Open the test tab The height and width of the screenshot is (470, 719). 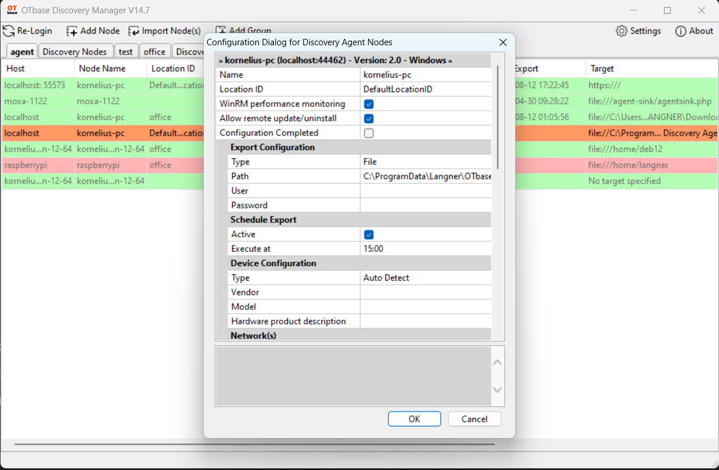click(126, 52)
